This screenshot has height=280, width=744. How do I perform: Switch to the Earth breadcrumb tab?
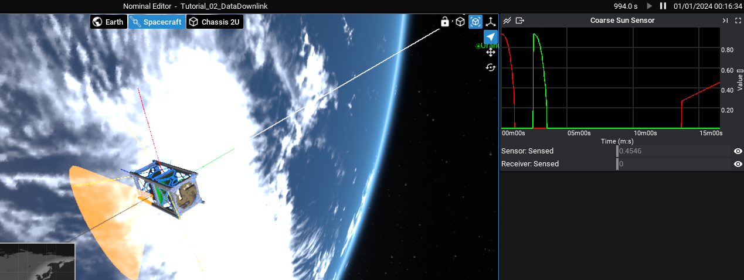click(x=108, y=22)
